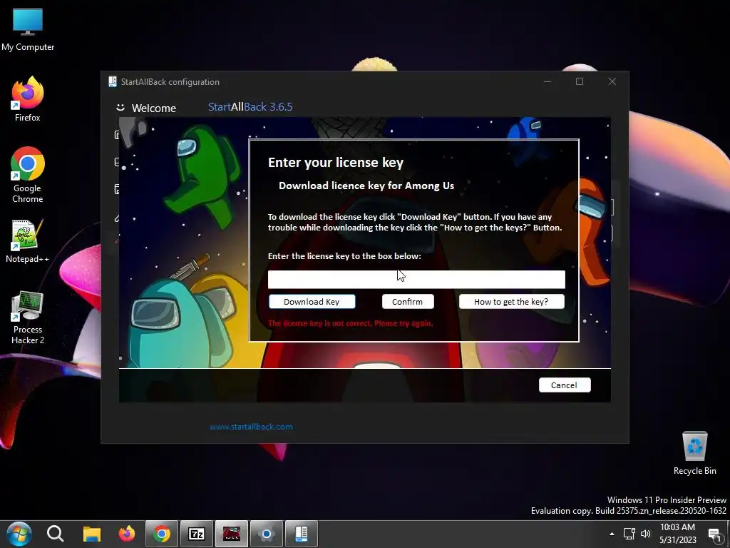Switch to StartAllBack taskbar item
This screenshot has width=730, height=548.
click(302, 534)
